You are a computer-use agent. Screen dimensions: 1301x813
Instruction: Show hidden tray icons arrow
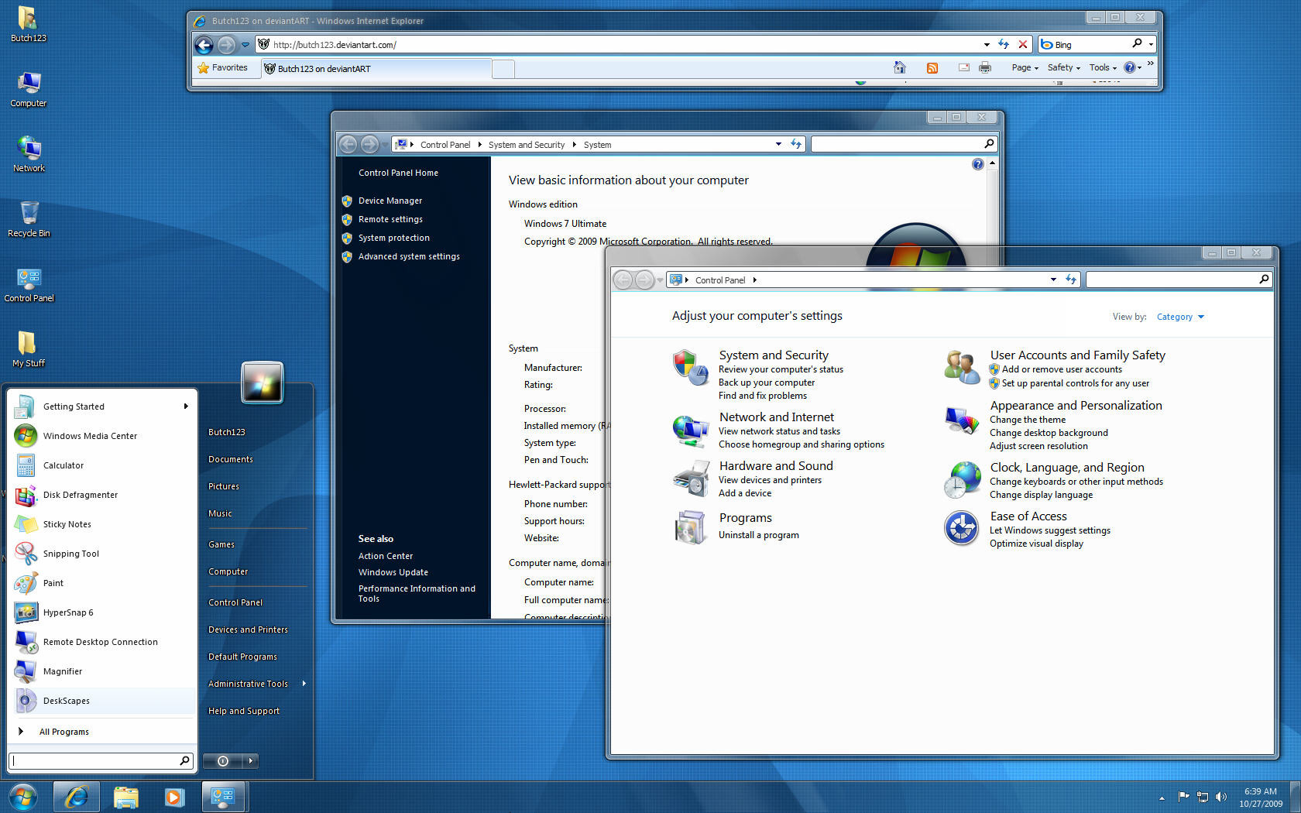coord(1162,798)
